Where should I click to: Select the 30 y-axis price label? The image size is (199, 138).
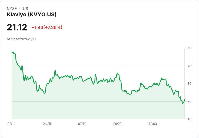tap(189, 84)
